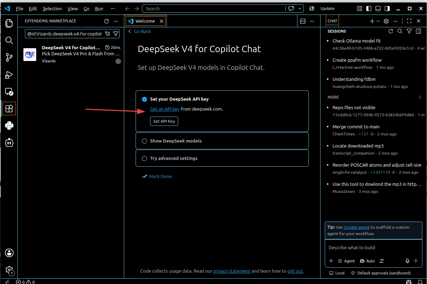427x284 pixels.
Task: Toggle the primary side bar
Action: point(369,9)
